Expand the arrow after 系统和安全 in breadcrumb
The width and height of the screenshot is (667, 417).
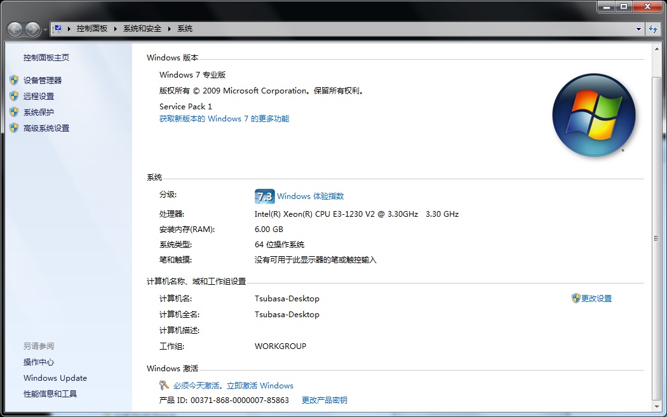click(170, 29)
